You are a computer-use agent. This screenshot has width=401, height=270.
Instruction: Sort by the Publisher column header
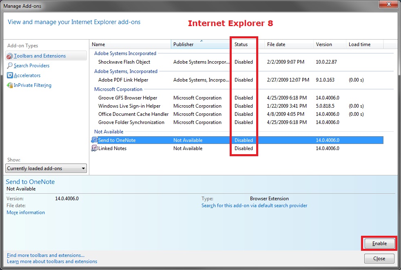[200, 44]
